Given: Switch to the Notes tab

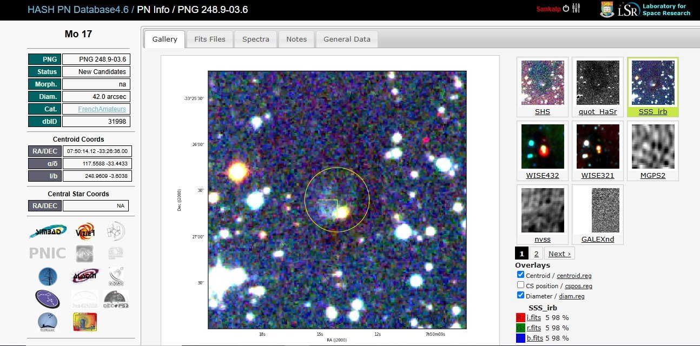Looking at the screenshot, I should click(296, 39).
